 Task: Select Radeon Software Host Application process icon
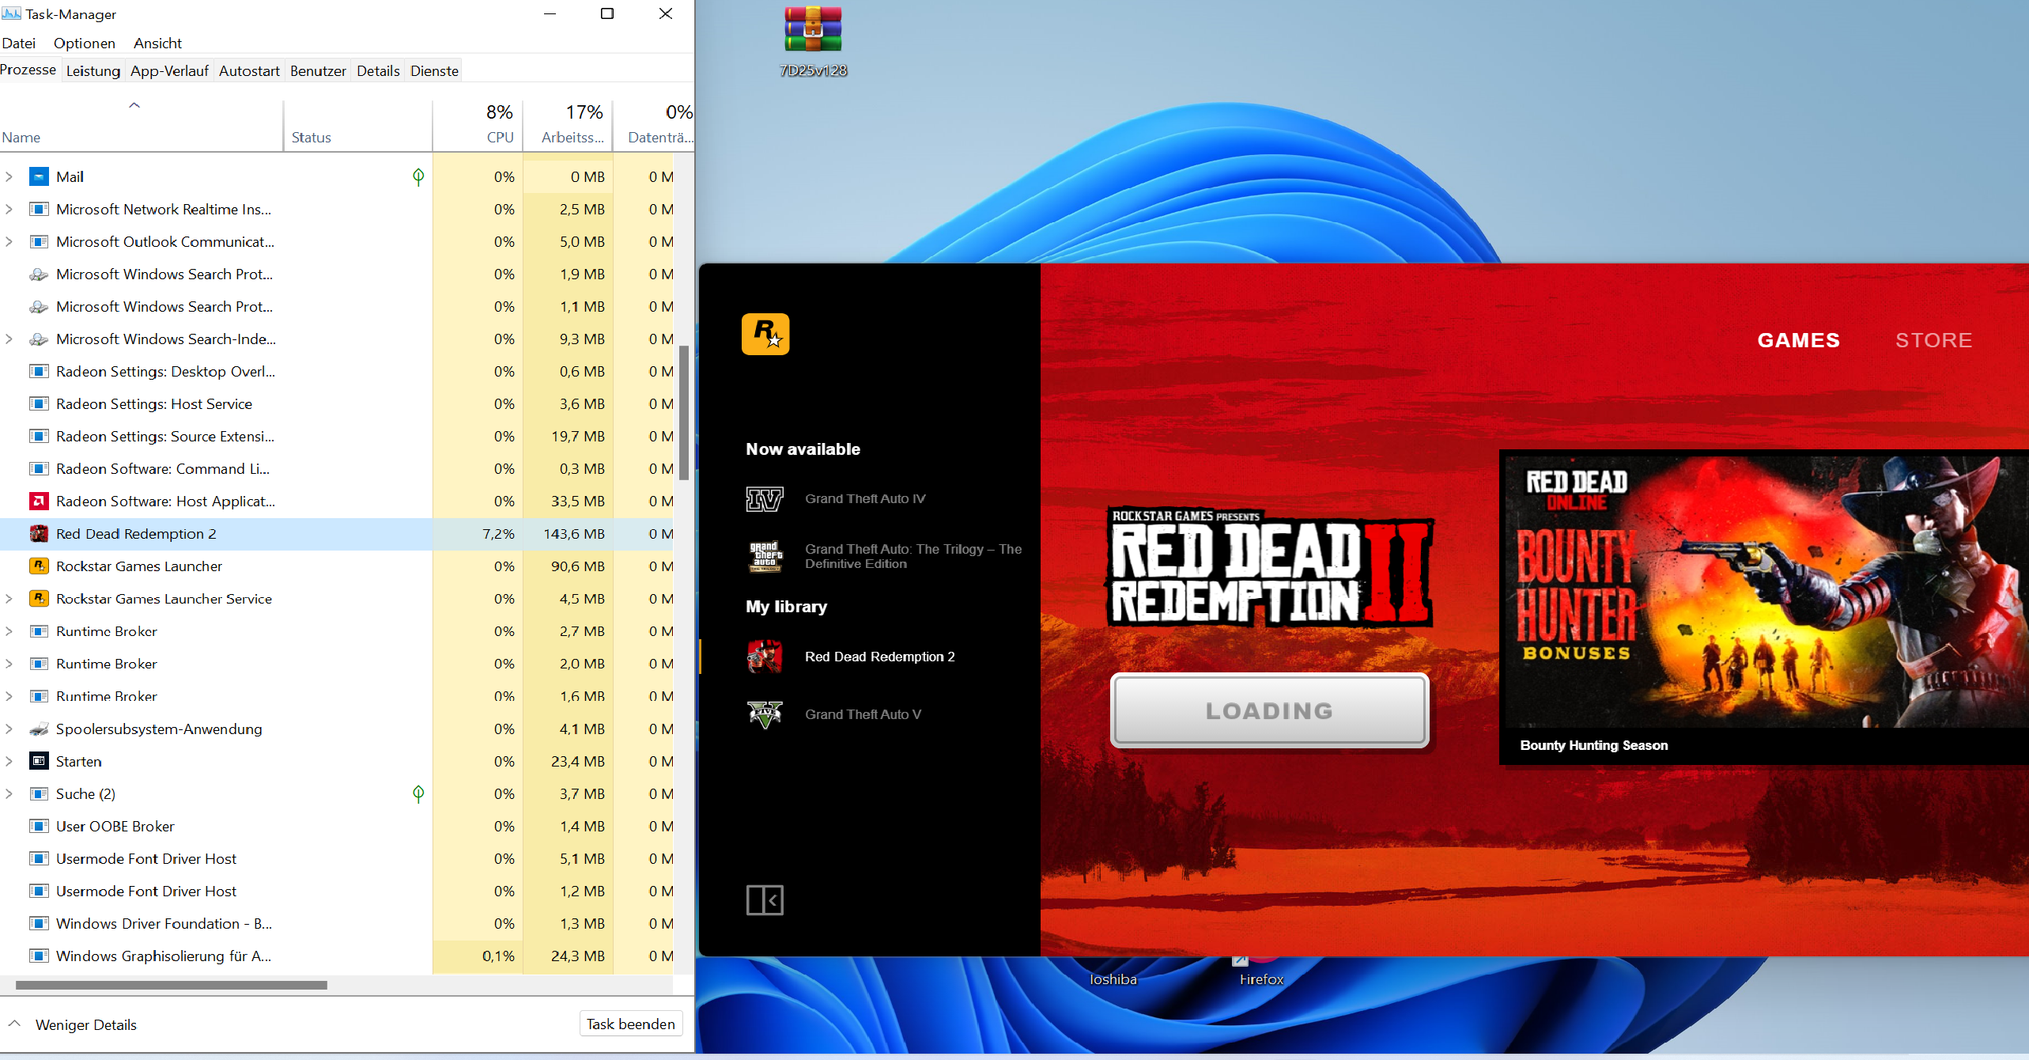point(39,502)
